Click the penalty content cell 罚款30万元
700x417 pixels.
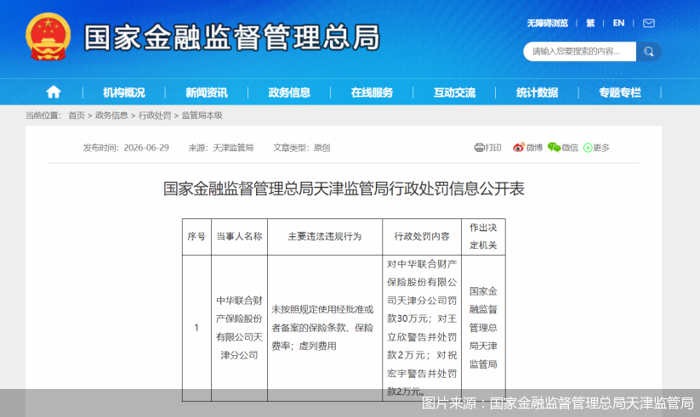(422, 328)
